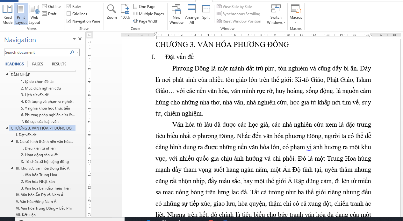This screenshot has height=221, width=403.
Task: Click the tab stop selector beside the ruler
Action: [90, 35]
